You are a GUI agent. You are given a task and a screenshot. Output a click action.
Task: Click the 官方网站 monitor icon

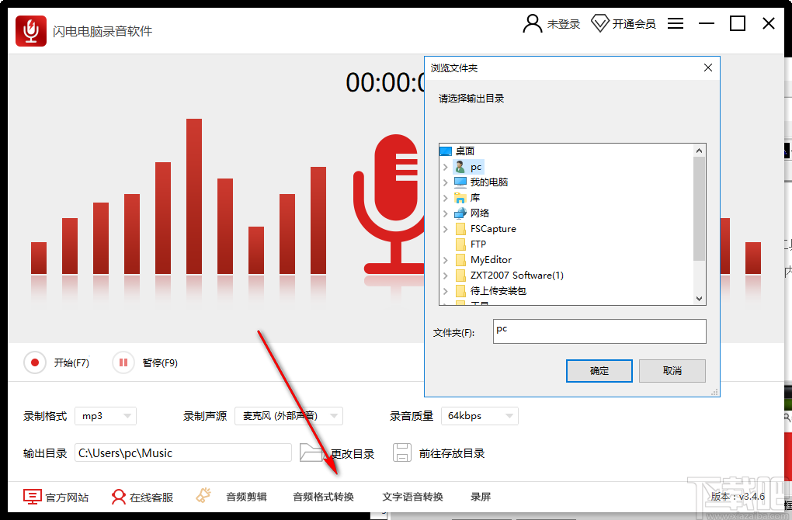click(30, 496)
